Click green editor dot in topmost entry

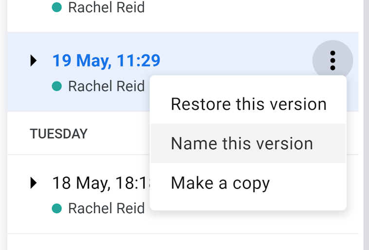pyautogui.click(x=57, y=8)
